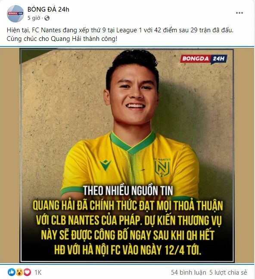Open the BÓNG ĐÁ 24h page avatar
Viewport: 255px width, 279px height.
coord(16,14)
